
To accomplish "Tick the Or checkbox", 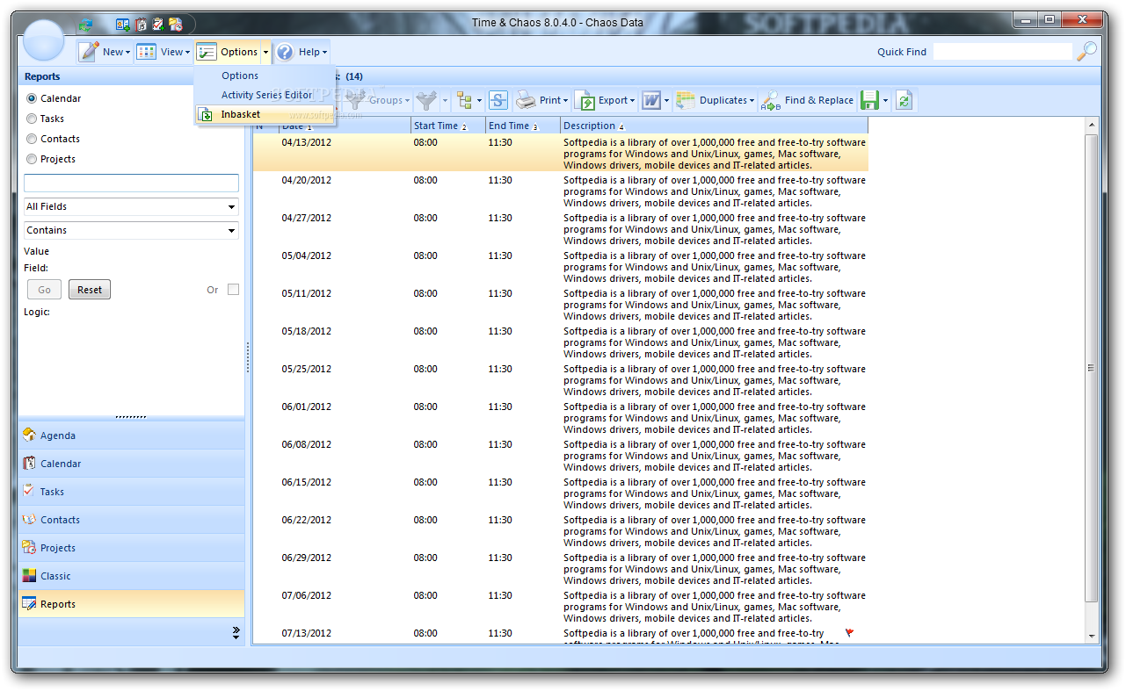I will coord(233,290).
